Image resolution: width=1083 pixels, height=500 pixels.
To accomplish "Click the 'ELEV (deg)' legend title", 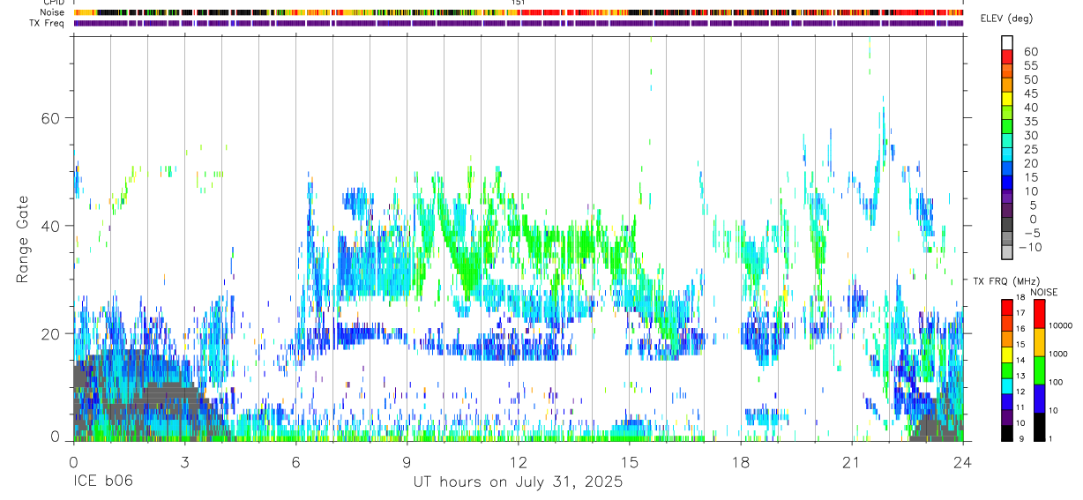I will pyautogui.click(x=1006, y=19).
